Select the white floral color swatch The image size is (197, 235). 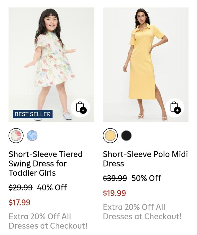(16, 136)
